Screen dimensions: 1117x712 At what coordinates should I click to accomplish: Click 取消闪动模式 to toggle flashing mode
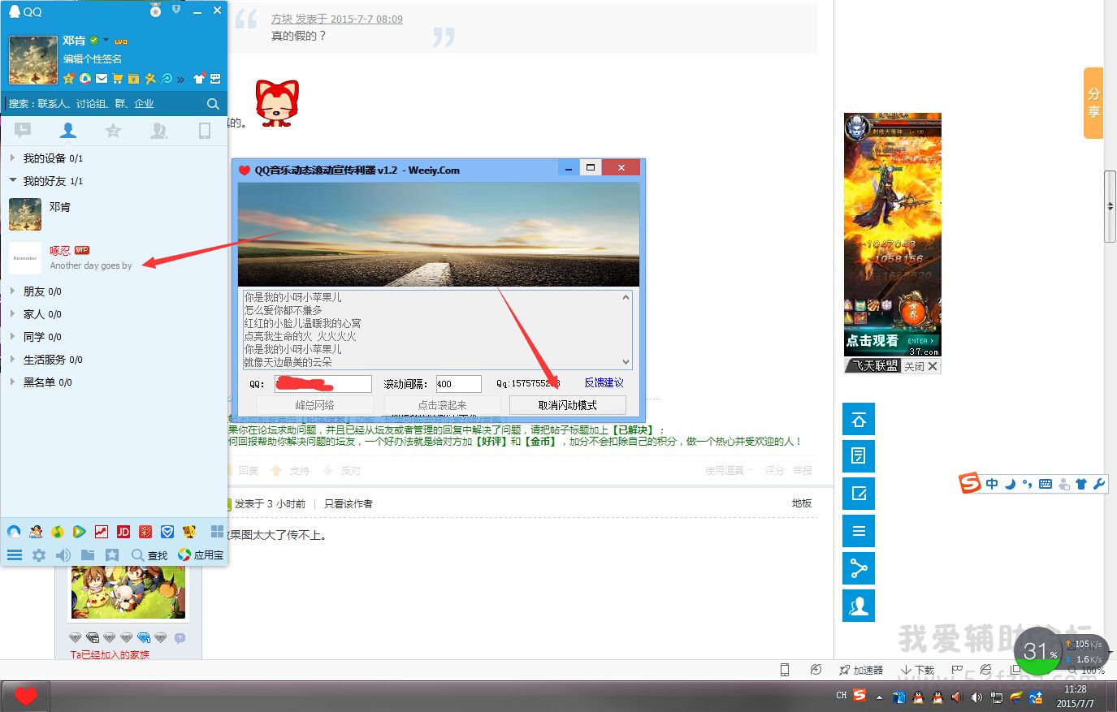pos(567,405)
